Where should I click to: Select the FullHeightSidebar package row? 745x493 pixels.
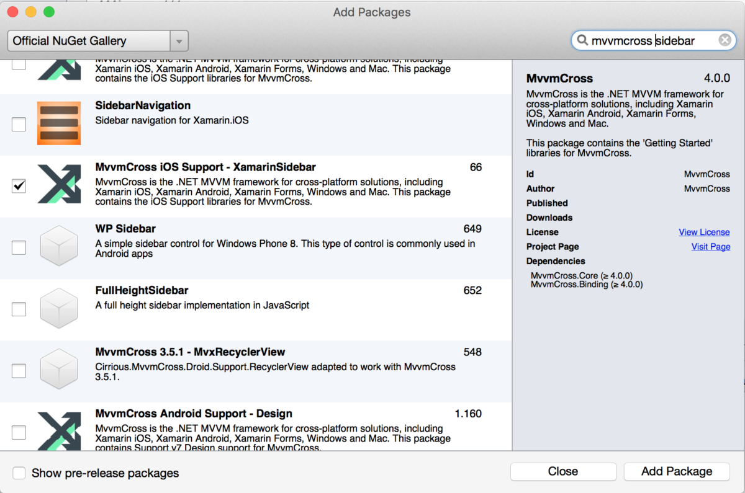pos(279,298)
